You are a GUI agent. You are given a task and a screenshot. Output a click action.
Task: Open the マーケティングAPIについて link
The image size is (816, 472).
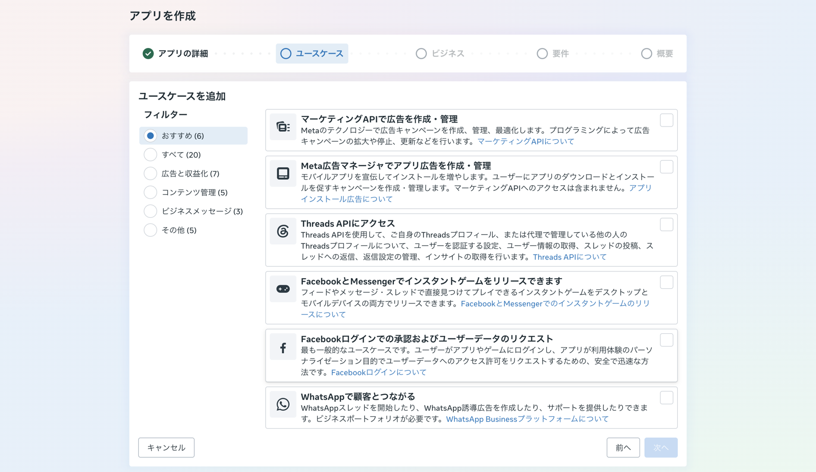coord(526,141)
